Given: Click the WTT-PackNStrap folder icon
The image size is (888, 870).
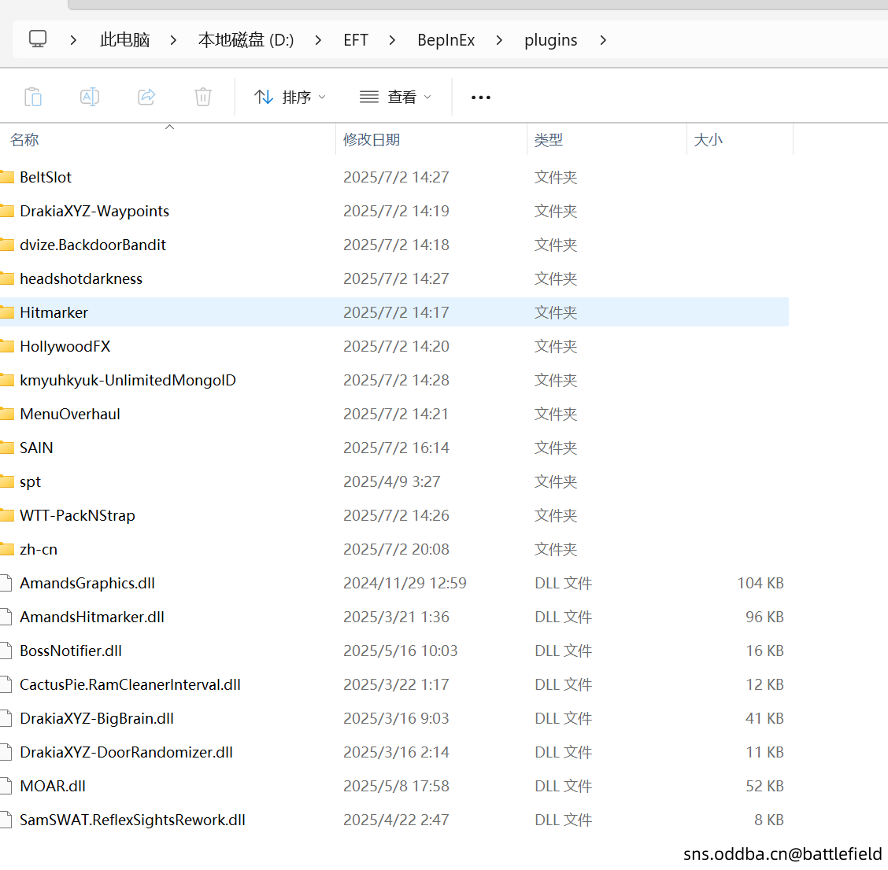Looking at the screenshot, I should click(7, 516).
